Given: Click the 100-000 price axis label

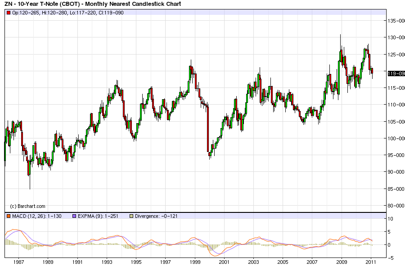Looking at the screenshot, I should pyautogui.click(x=396, y=138).
